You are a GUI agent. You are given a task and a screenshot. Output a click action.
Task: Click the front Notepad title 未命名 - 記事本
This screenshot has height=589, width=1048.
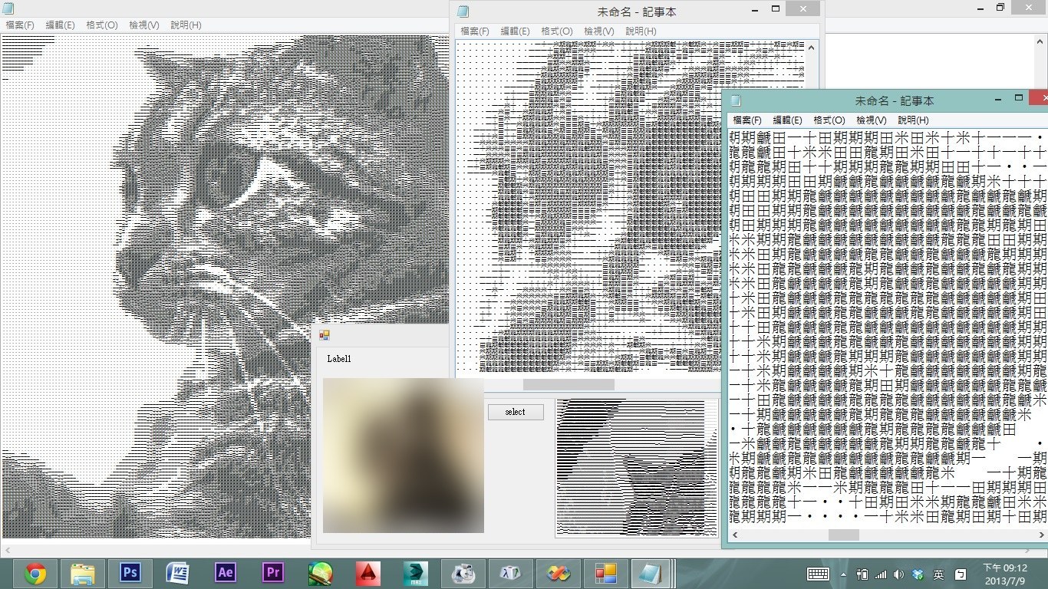point(895,101)
